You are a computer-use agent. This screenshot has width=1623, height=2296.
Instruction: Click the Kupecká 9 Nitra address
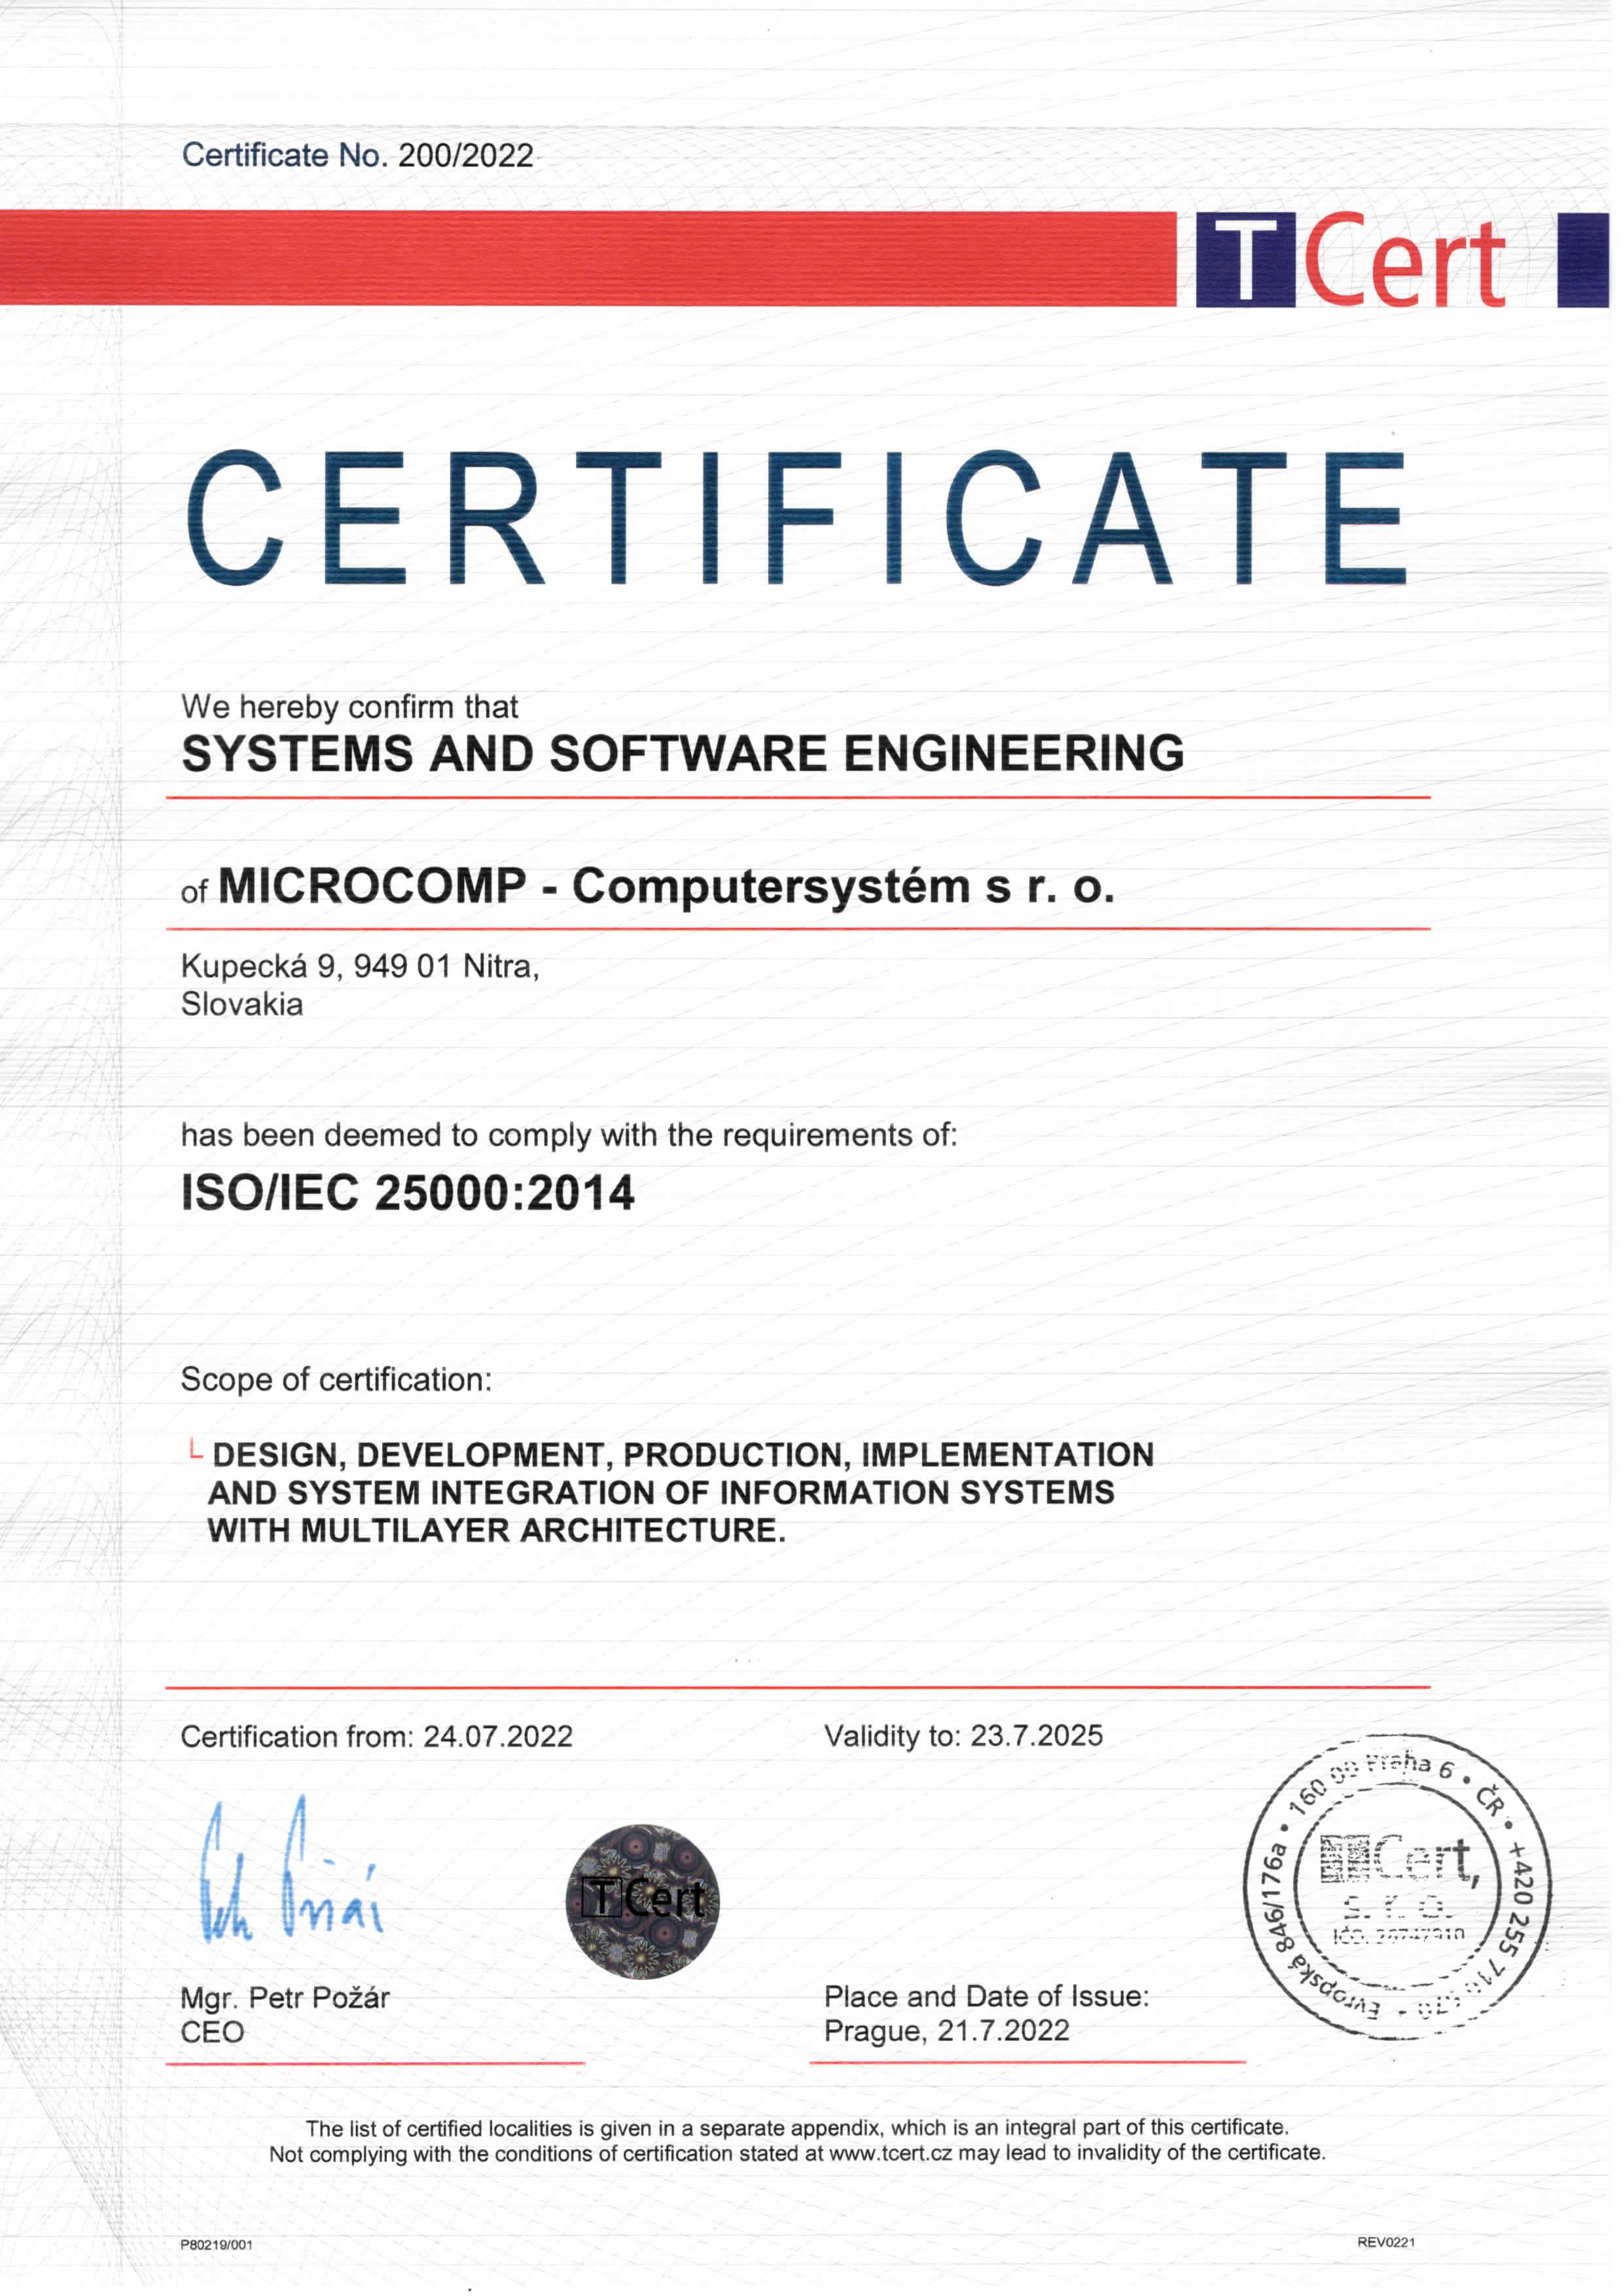pos(360,966)
